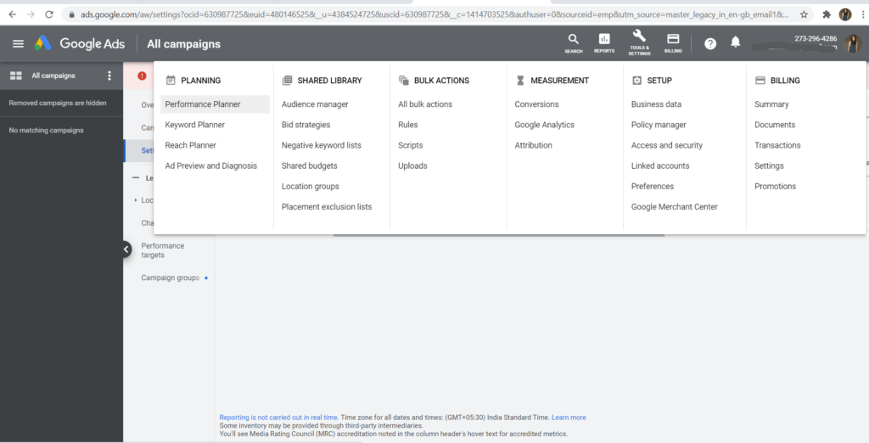This screenshot has width=869, height=443.
Task: Open Uploads under Bulk Actions
Action: [x=412, y=165]
